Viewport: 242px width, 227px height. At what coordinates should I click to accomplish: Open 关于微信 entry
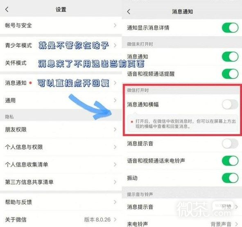(x=61, y=220)
